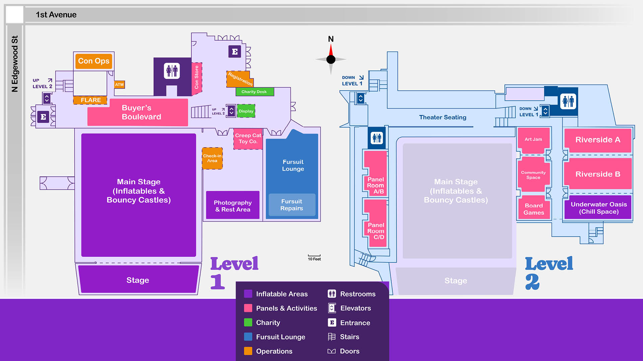Image resolution: width=643 pixels, height=361 pixels.
Task: Click the Level 1 restroom icon
Action: point(172,71)
